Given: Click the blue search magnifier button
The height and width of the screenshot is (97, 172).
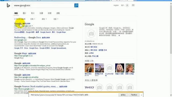Looking at the screenshot, I should tap(76, 5).
